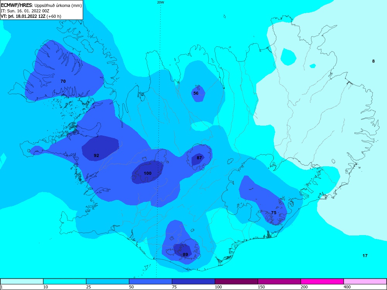Click the 75–100 mm dark blue legend swatch
The width and height of the screenshot is (387, 290).
click(x=193, y=281)
